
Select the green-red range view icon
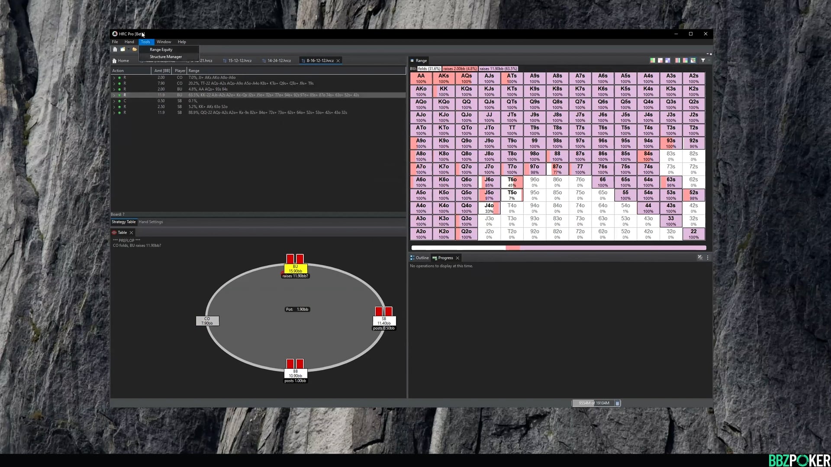pyautogui.click(x=653, y=61)
